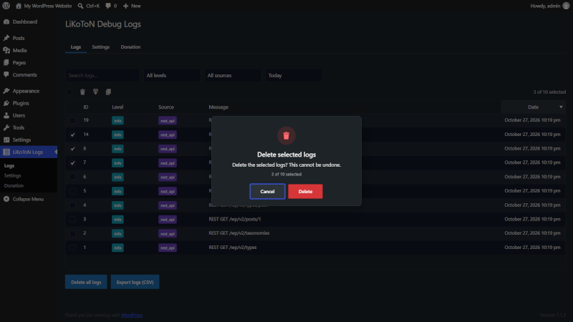Check the box for log ID 2

[x=73, y=234]
